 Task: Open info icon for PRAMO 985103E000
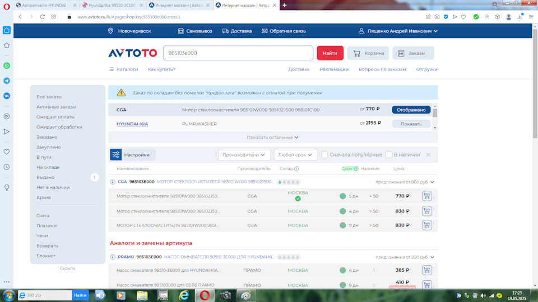[113, 257]
